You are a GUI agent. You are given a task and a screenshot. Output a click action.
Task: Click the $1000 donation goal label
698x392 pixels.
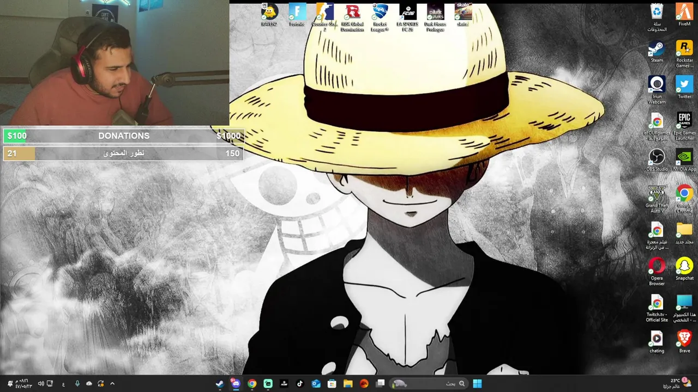[x=228, y=136]
